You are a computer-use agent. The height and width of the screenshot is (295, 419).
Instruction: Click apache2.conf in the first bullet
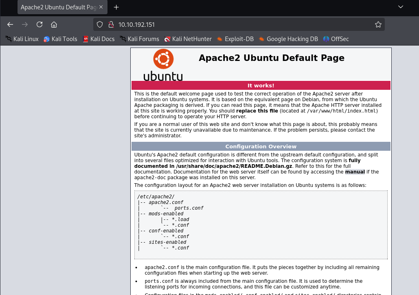pos(162,267)
